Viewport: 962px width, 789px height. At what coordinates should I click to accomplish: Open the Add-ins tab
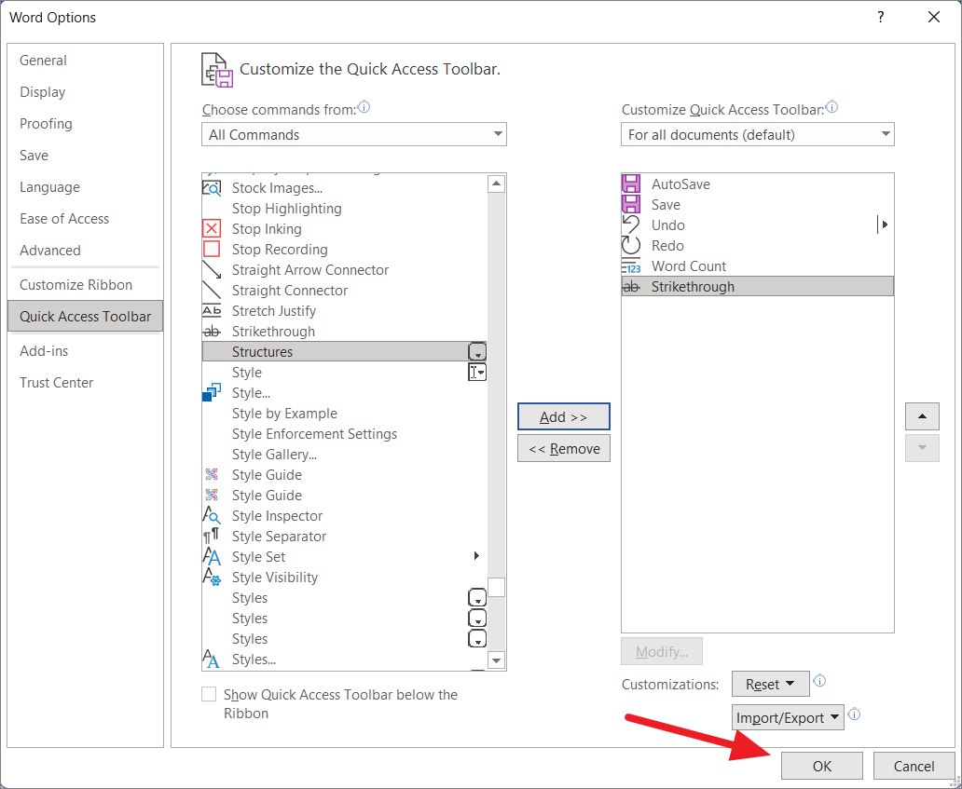tap(44, 350)
